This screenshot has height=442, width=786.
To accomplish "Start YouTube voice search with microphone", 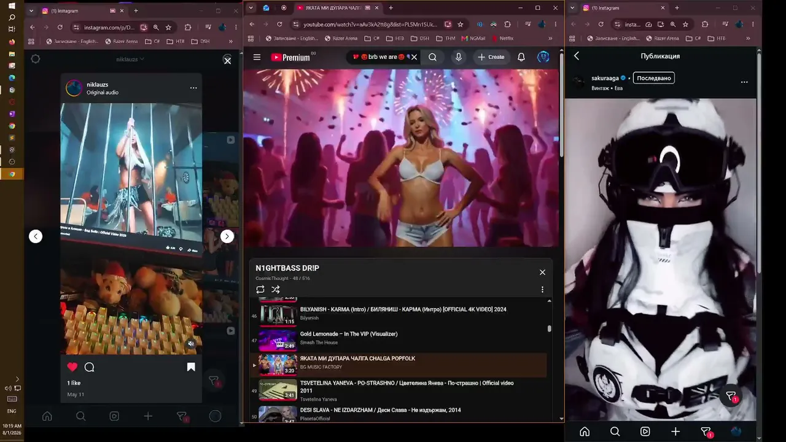I will click(x=458, y=57).
